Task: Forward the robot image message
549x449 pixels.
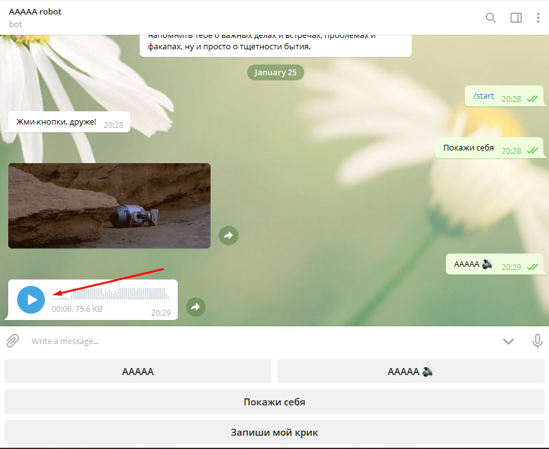Action: click(228, 235)
